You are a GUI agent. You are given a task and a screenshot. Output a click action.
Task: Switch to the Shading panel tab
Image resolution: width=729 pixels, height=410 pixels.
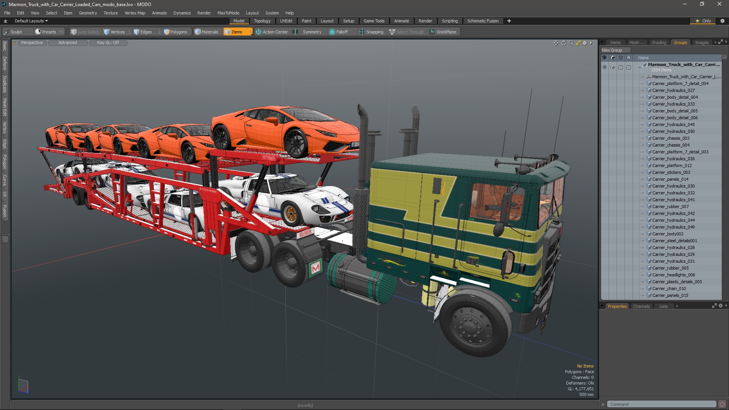click(658, 43)
